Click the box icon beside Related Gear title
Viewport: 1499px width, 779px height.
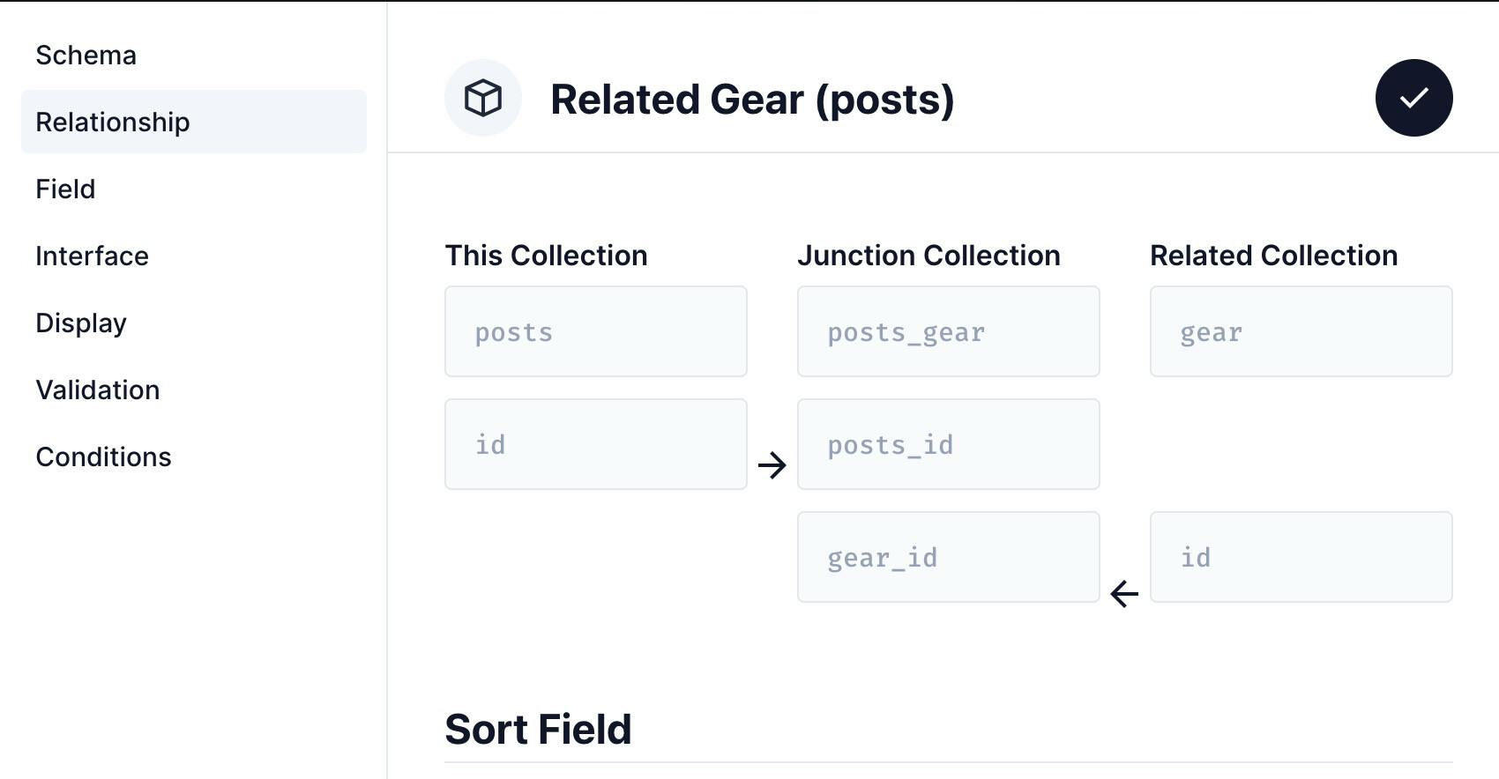(483, 98)
